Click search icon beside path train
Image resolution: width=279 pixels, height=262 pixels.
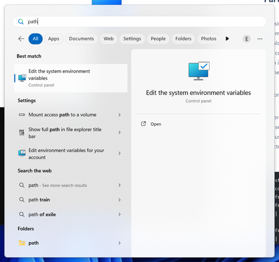[x=22, y=200]
